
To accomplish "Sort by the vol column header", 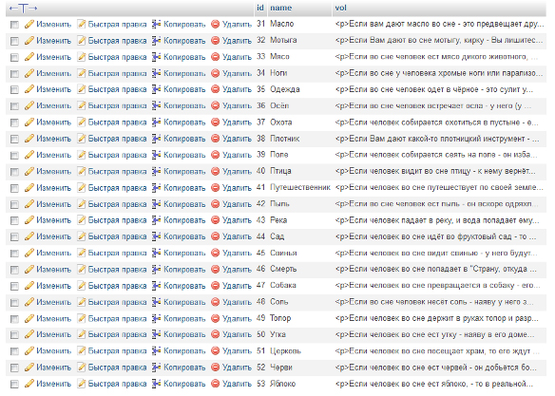I will [x=340, y=8].
